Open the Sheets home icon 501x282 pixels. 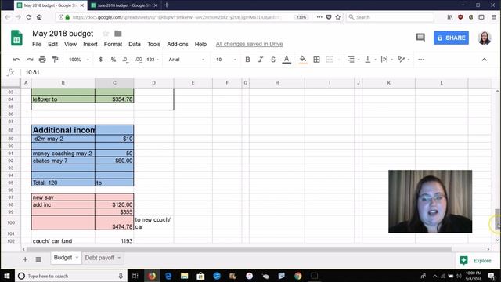coord(16,38)
